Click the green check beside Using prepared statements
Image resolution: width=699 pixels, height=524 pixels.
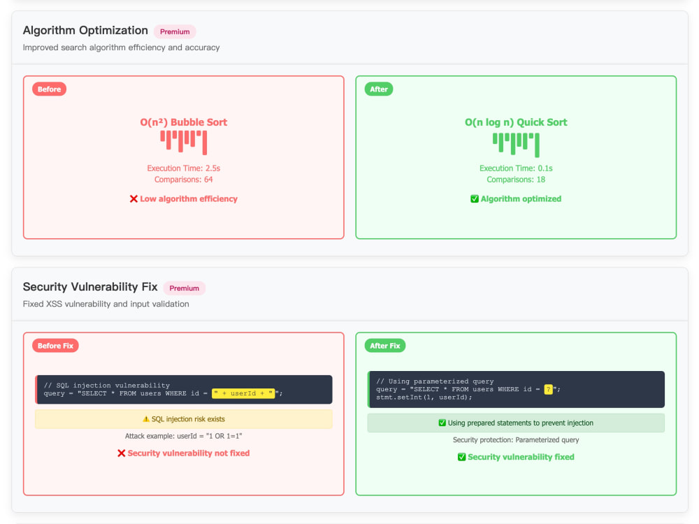coord(442,423)
